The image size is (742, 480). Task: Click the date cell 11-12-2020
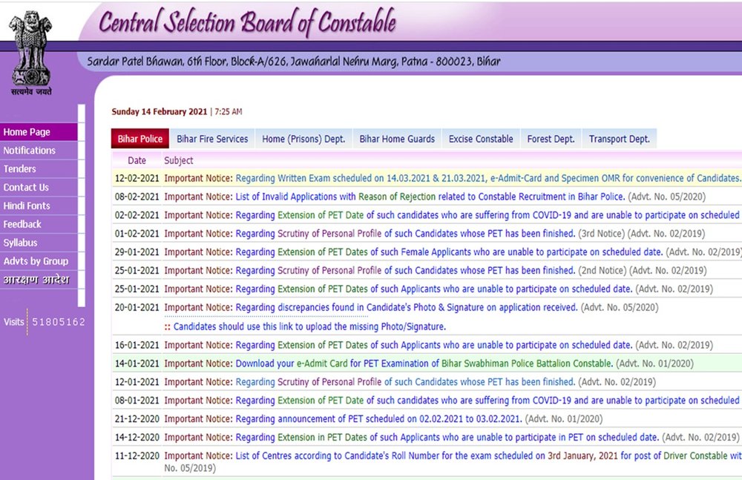coord(137,456)
